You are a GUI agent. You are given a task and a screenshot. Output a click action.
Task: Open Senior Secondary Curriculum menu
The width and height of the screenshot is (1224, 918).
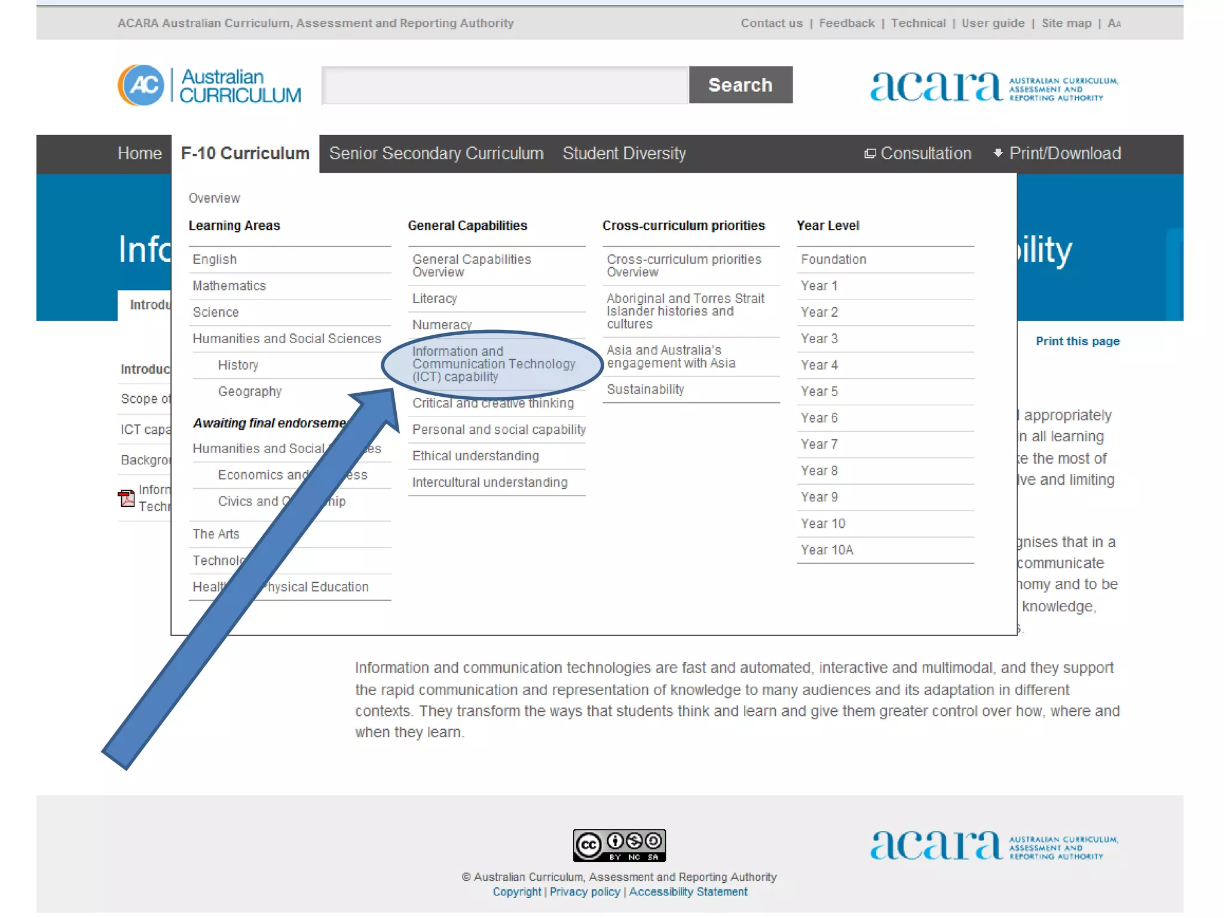436,154
